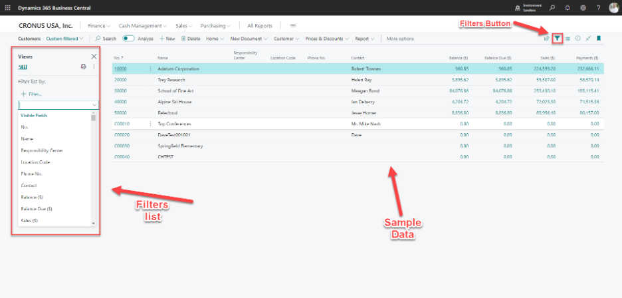
Task: Sort by the Name column header
Action: pos(163,58)
